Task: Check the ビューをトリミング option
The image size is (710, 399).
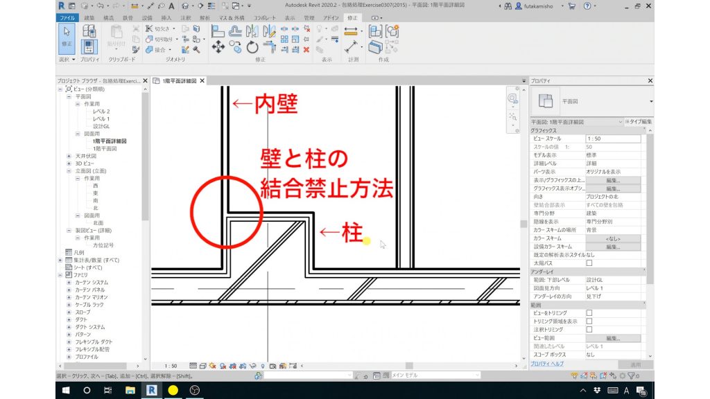Action: click(x=589, y=312)
